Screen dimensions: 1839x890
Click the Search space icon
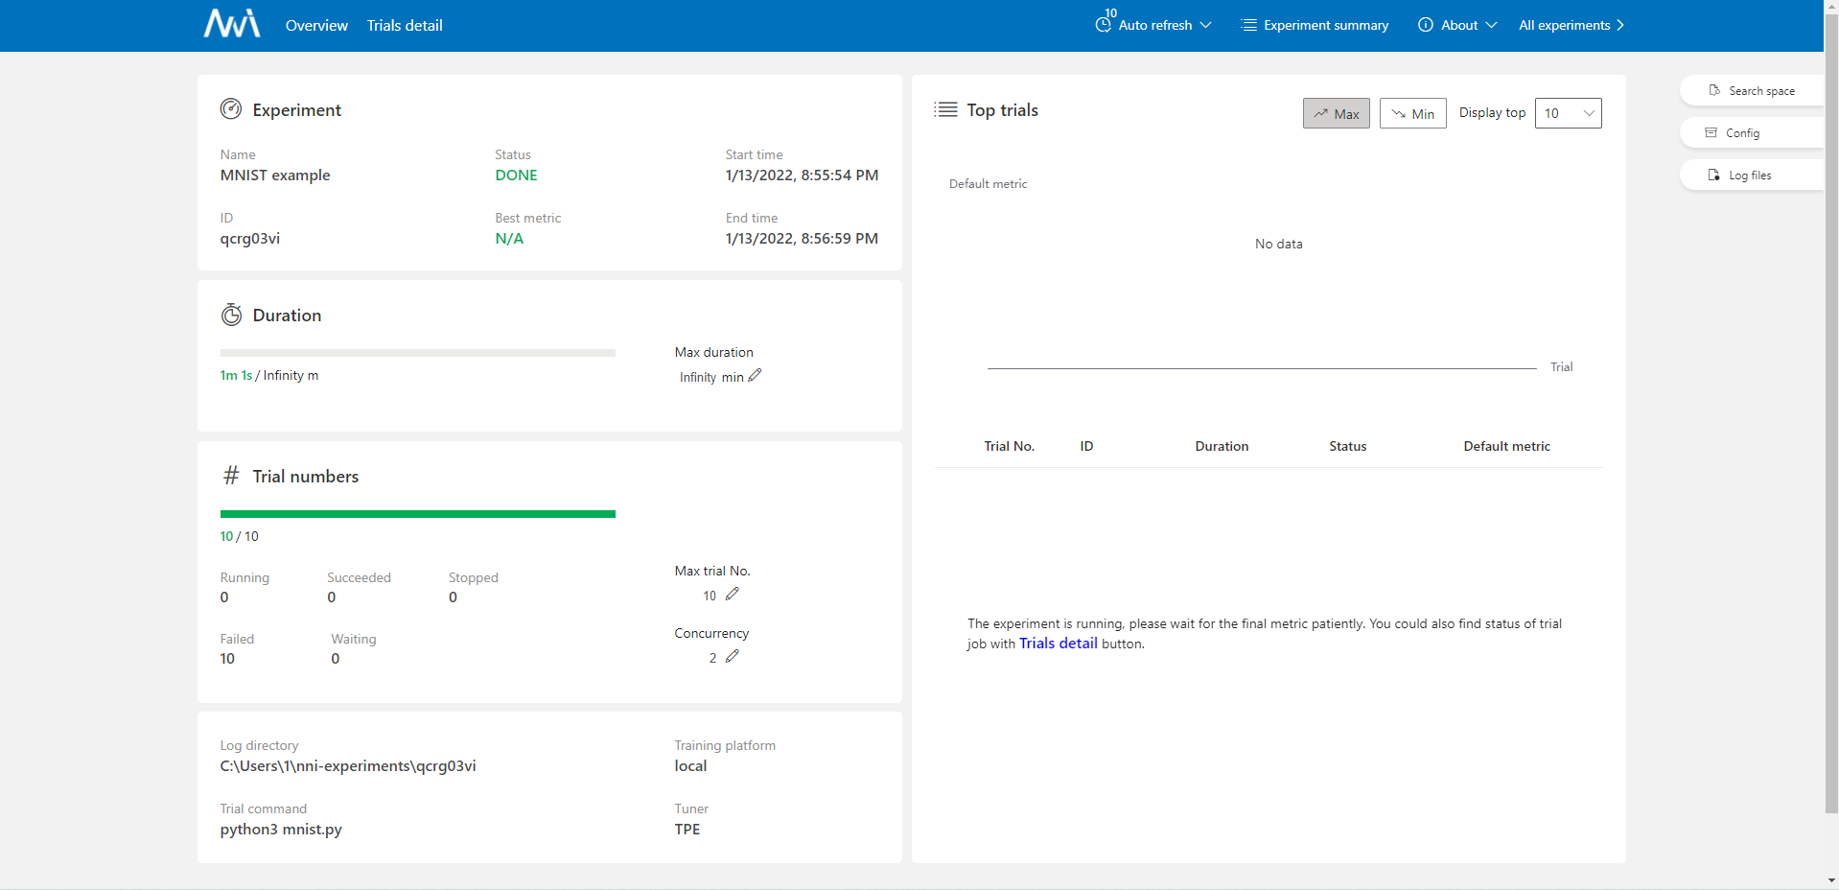pos(1714,90)
